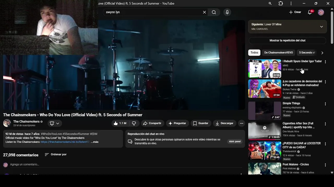Clear the search box text
Screen dimensions: 334x187
click(x=205, y=12)
